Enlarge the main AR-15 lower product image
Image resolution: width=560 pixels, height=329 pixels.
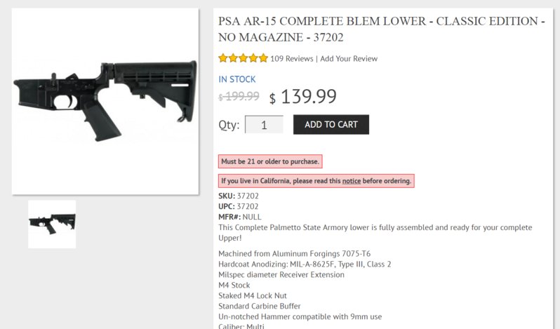[105, 101]
